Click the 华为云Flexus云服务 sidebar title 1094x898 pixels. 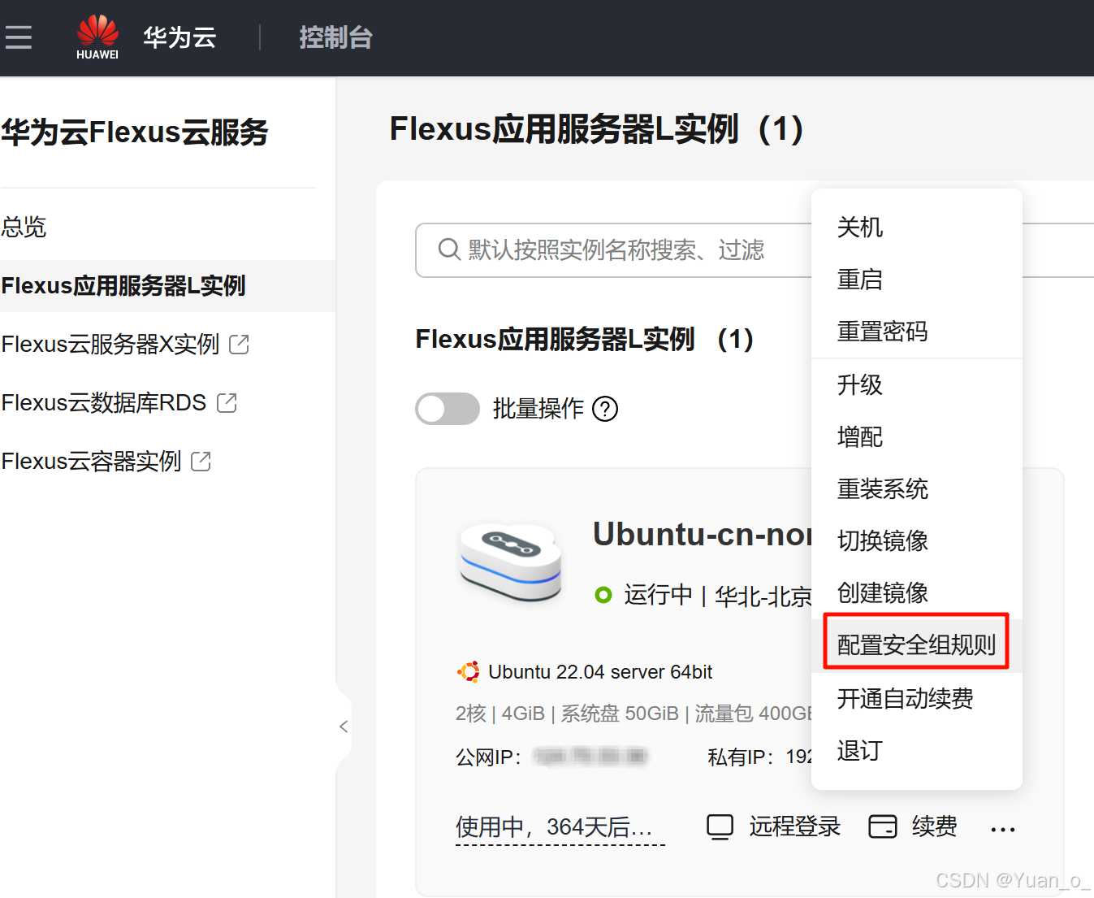pyautogui.click(x=135, y=132)
